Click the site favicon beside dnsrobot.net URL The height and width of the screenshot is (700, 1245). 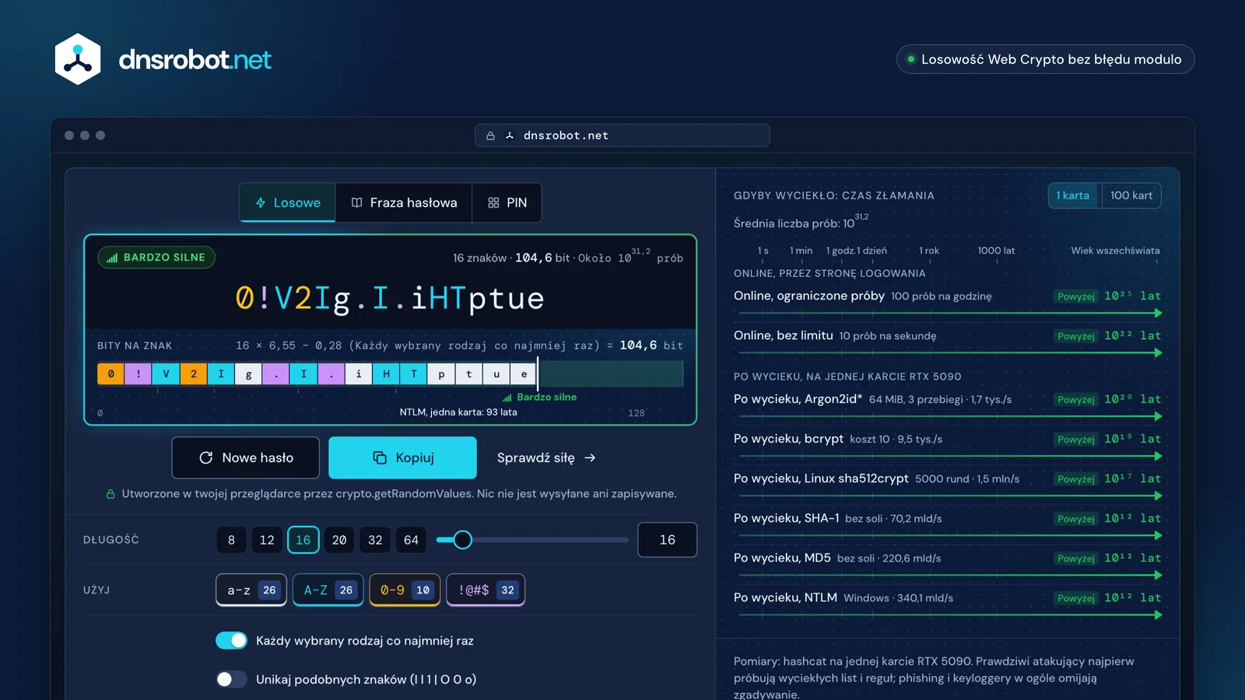click(x=510, y=135)
